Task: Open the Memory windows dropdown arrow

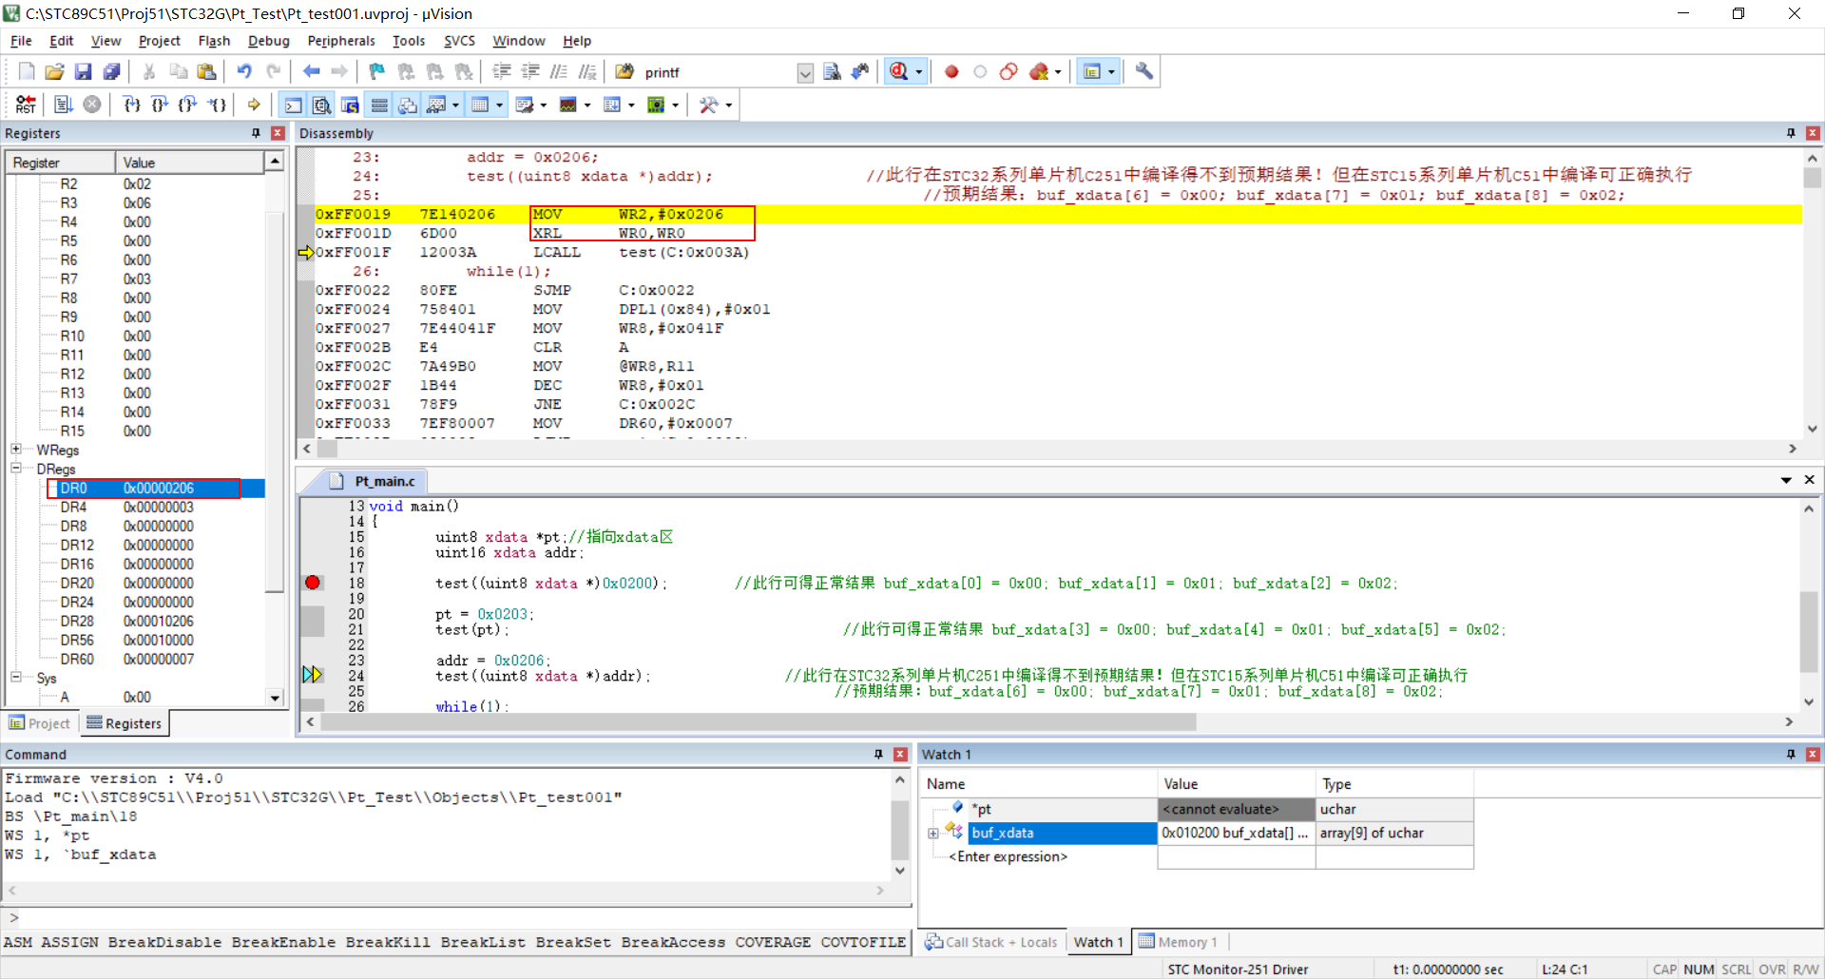Action: tap(500, 106)
